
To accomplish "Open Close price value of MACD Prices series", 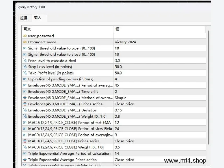I will click(x=125, y=141).
